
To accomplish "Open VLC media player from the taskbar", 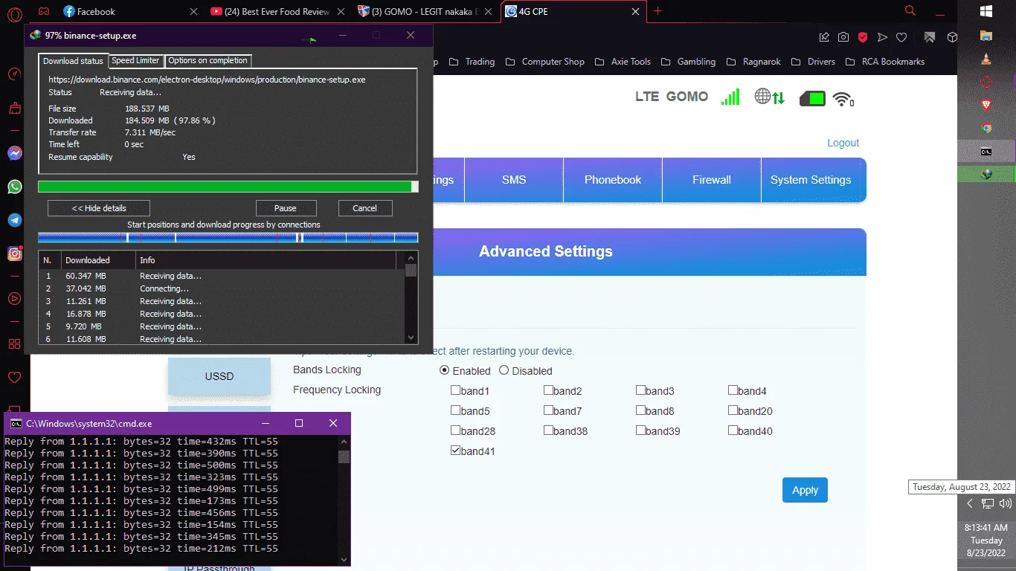I will pyautogui.click(x=986, y=59).
